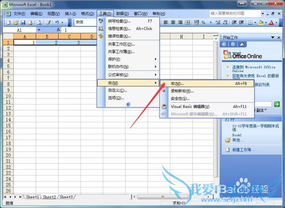Open the Undo history dropdown arrow
Screen dimensions: 285x208
click(62, 22)
